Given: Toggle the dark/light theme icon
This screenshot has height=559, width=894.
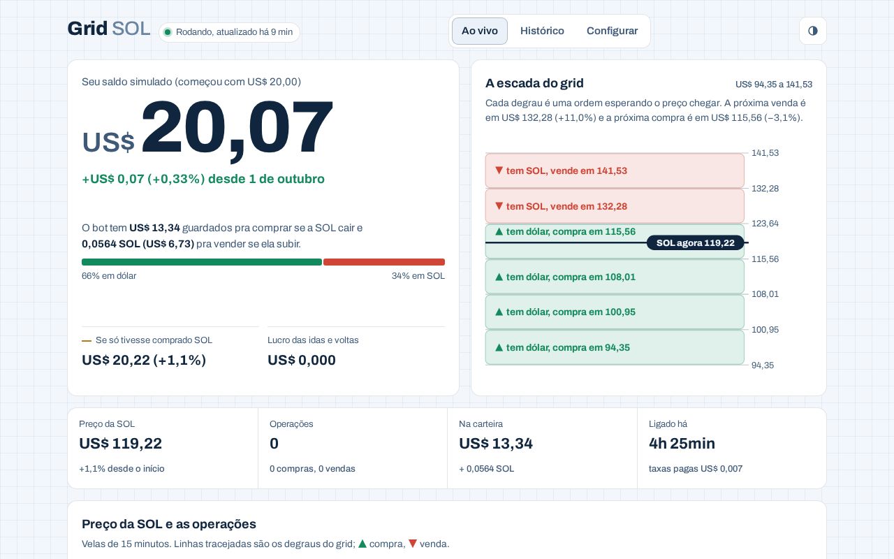Looking at the screenshot, I should pyautogui.click(x=813, y=31).
